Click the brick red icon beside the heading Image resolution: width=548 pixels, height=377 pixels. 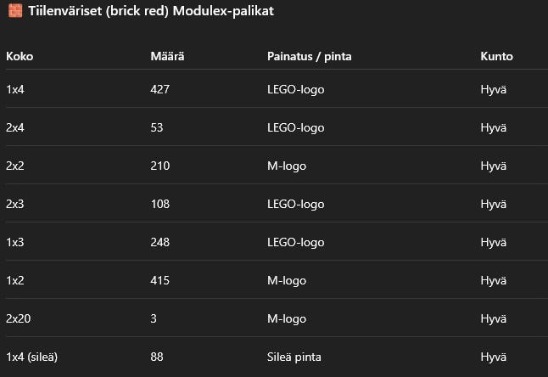click(13, 13)
